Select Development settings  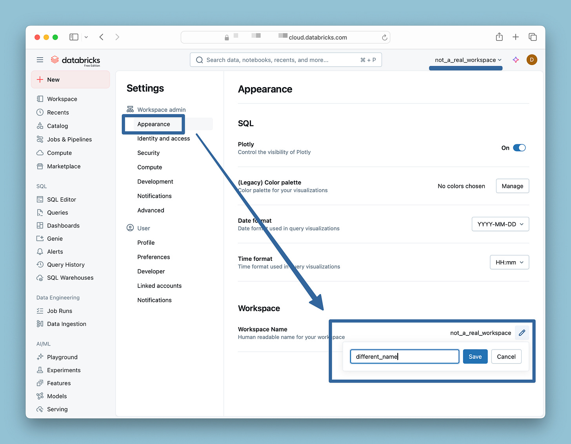[155, 182]
